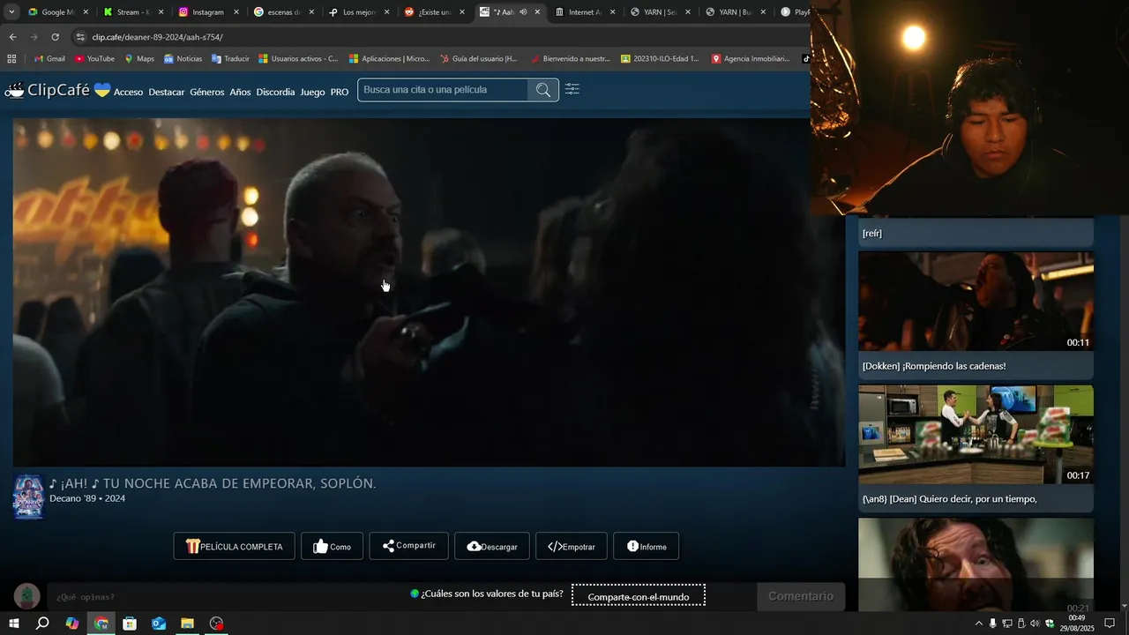The height and width of the screenshot is (635, 1129).
Task: Open Windows taskbar search
Action: tap(42, 624)
